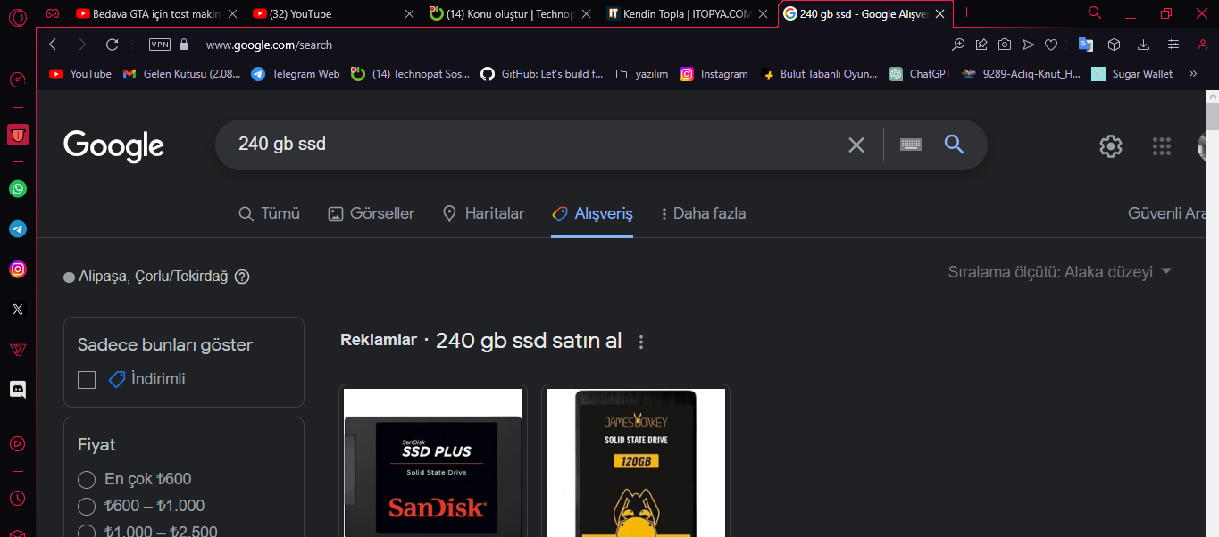Open GX Control speedometer in sidebar
This screenshot has width=1219, height=537.
18,79
